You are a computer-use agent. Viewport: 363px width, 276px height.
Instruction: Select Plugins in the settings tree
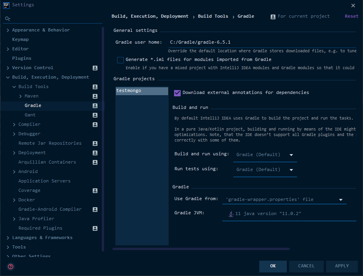(x=22, y=59)
